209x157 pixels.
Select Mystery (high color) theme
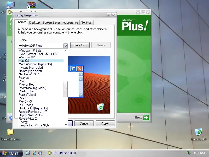pos(41,68)
